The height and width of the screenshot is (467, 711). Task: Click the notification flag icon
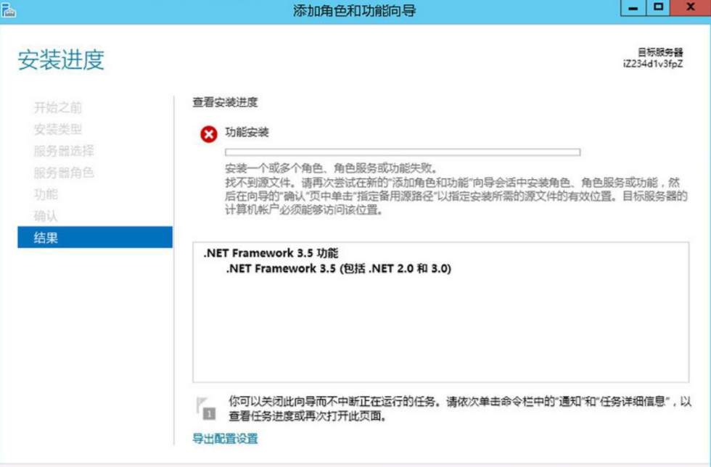(206, 408)
